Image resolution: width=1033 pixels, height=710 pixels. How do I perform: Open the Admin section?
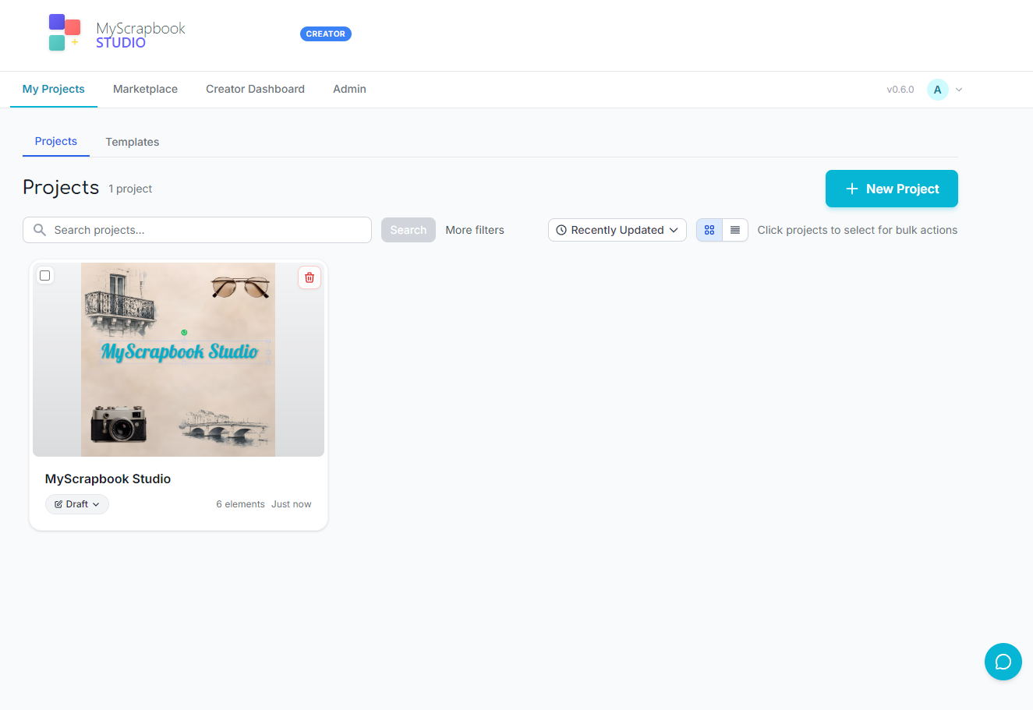(349, 89)
